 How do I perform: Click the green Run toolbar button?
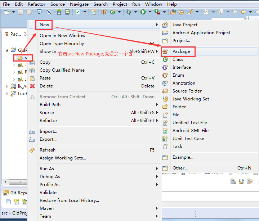point(143,12)
